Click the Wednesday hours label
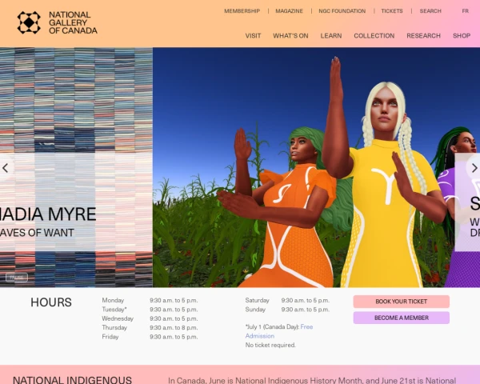 tap(118, 318)
